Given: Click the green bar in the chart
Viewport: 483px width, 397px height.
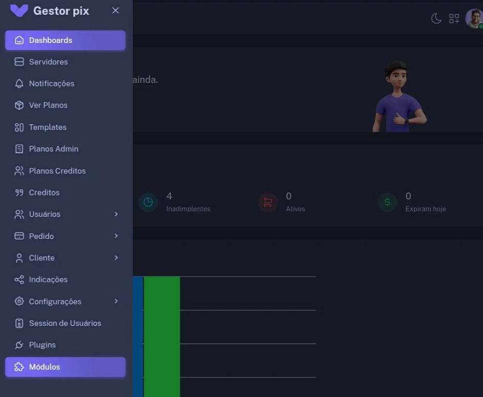Looking at the screenshot, I should (x=162, y=336).
